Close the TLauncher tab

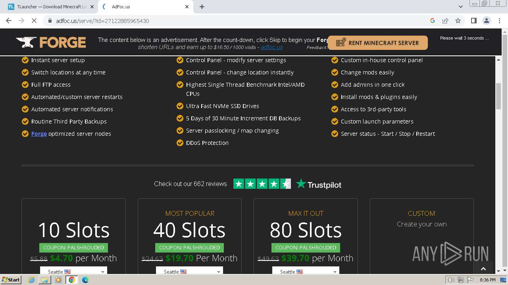coord(92,7)
